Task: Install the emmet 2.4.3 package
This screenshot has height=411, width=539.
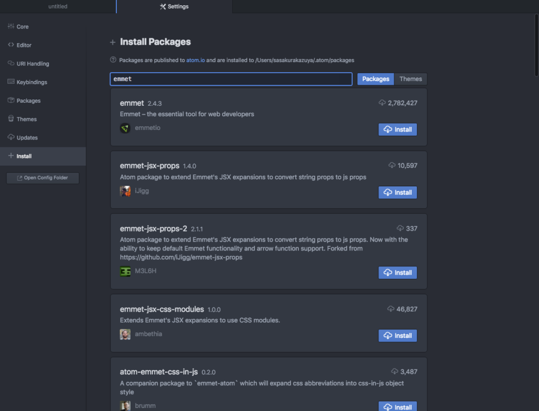Action: (x=398, y=129)
